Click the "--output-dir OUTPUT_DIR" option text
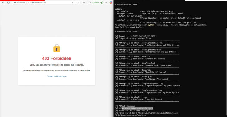 click(129, 16)
